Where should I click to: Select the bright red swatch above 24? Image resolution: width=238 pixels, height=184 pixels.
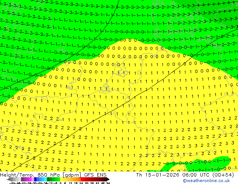tap(82, 179)
